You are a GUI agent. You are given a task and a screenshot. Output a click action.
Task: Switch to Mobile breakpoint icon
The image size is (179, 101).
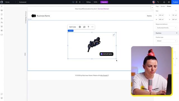coord(80,2)
